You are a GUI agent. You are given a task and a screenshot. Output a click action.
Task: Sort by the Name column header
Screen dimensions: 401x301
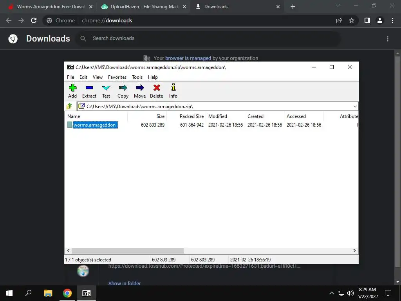click(96, 116)
